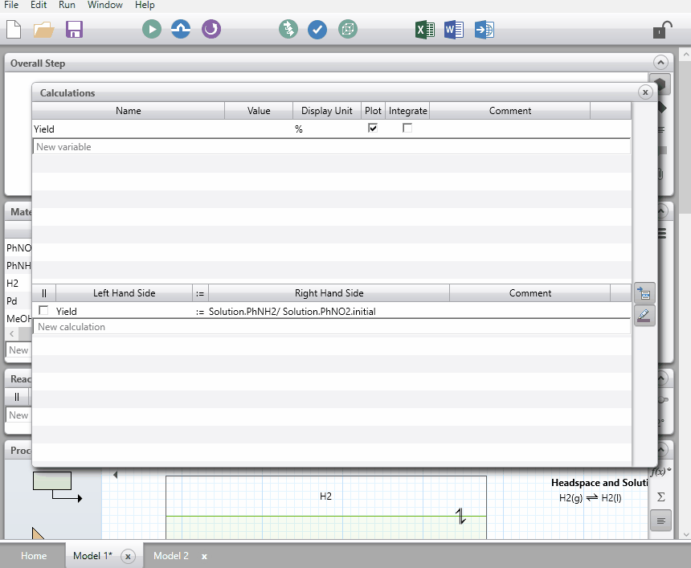
Task: Click the purple reset loop icon
Action: coord(211,30)
